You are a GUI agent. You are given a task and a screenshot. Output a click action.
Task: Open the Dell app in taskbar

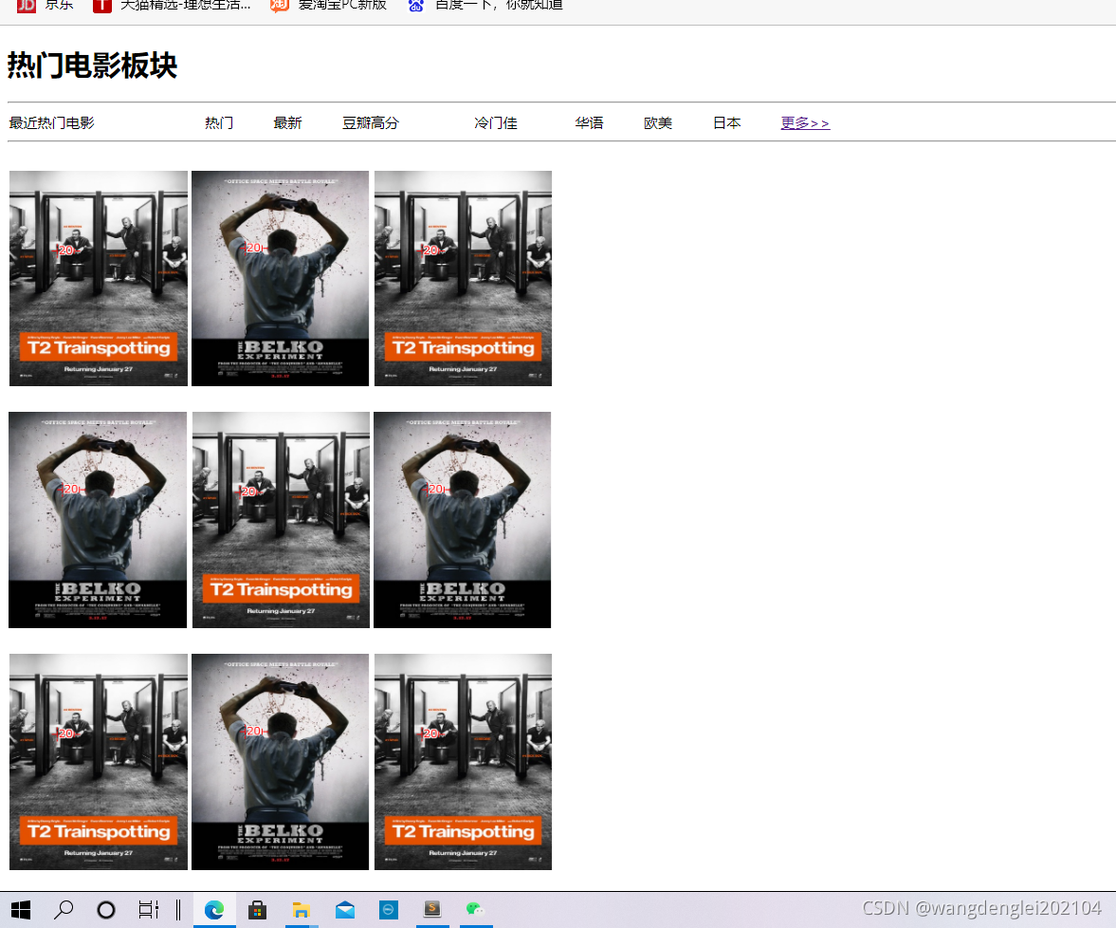click(389, 909)
